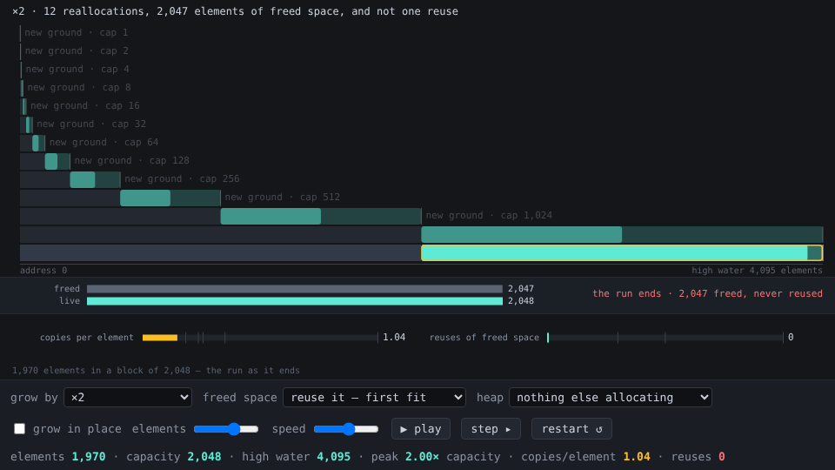Screen dimensions: 835x470
Task: Click the freed value 2,047
Action: [x=521, y=289]
